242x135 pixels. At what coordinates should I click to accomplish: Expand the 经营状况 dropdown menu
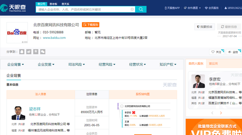point(137,64)
